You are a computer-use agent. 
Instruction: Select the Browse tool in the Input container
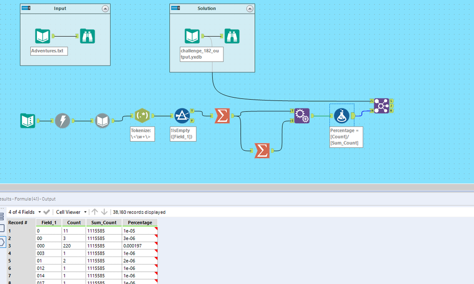tap(87, 36)
